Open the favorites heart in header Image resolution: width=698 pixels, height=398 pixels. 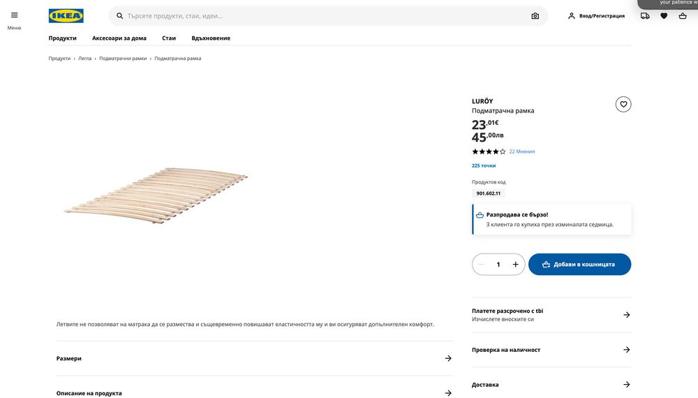pos(664,16)
